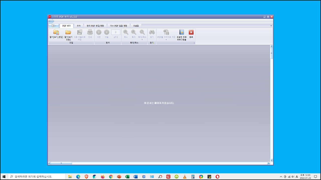Viewport: 321px width, 180px height.
Task: Launch Brave browser from the taskbar
Action: (x=86, y=176)
